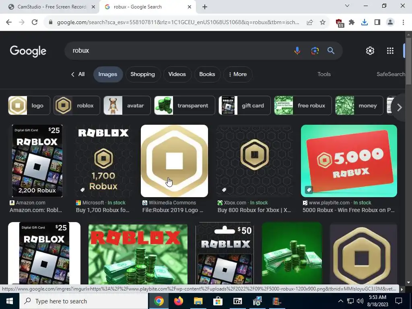Click the File:Robux 2019 Logo link
The image size is (412, 309).
(173, 210)
